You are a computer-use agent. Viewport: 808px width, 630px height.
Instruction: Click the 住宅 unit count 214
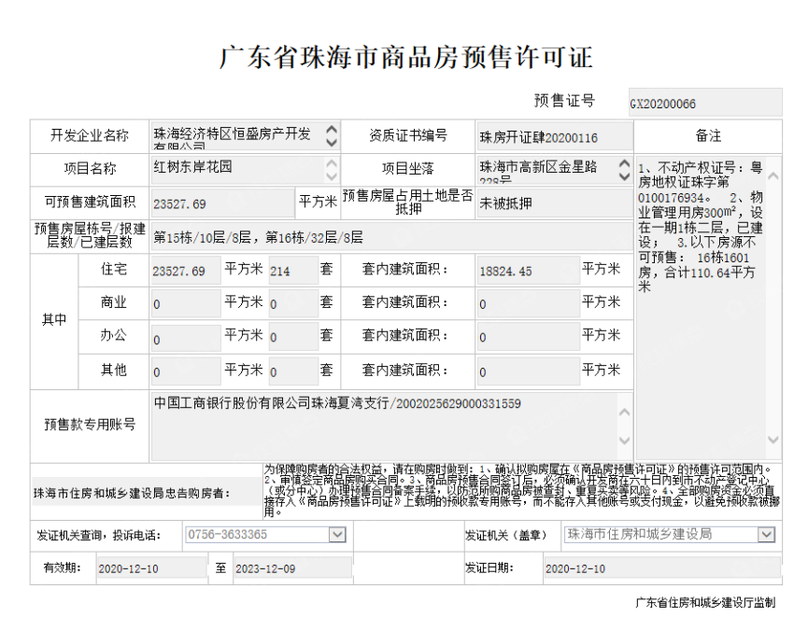pyautogui.click(x=293, y=271)
